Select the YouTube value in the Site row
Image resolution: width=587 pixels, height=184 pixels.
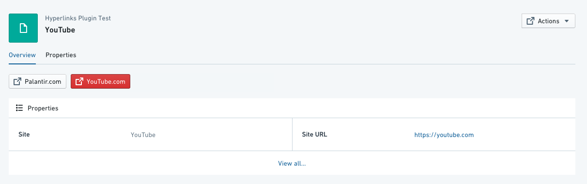pos(143,135)
